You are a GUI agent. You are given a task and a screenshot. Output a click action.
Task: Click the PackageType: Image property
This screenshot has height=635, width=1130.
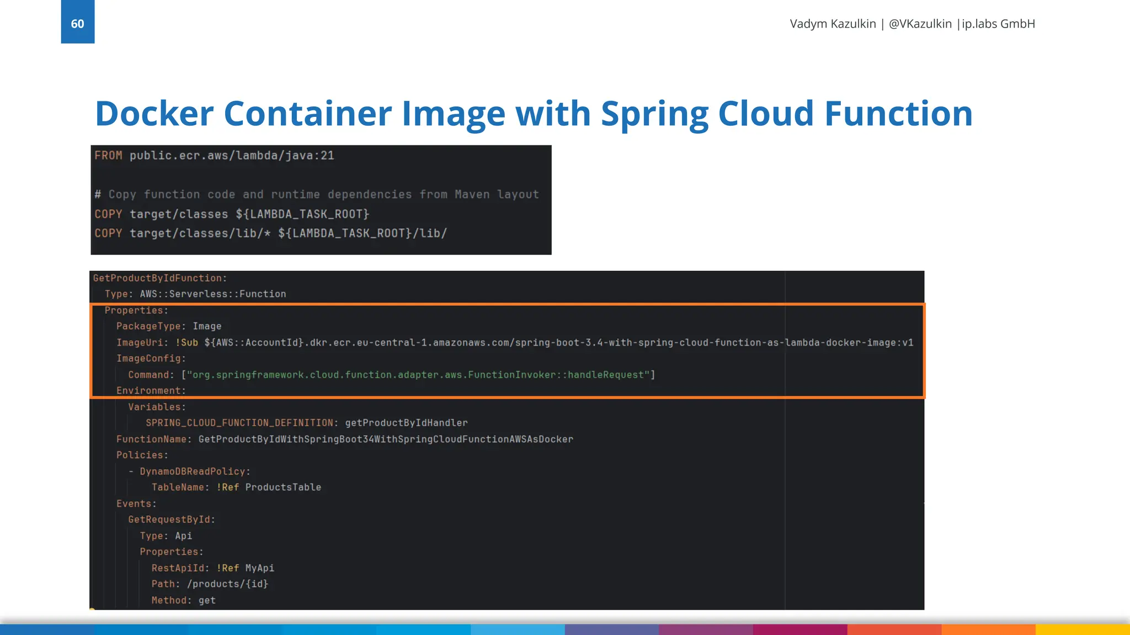pos(168,326)
